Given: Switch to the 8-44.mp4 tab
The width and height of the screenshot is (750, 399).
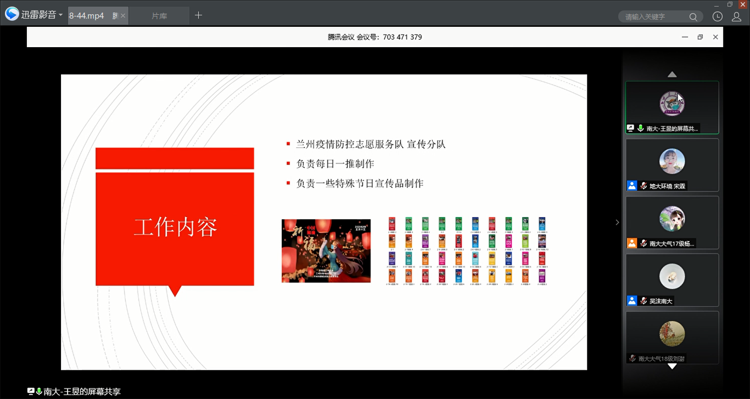Looking at the screenshot, I should click(87, 16).
